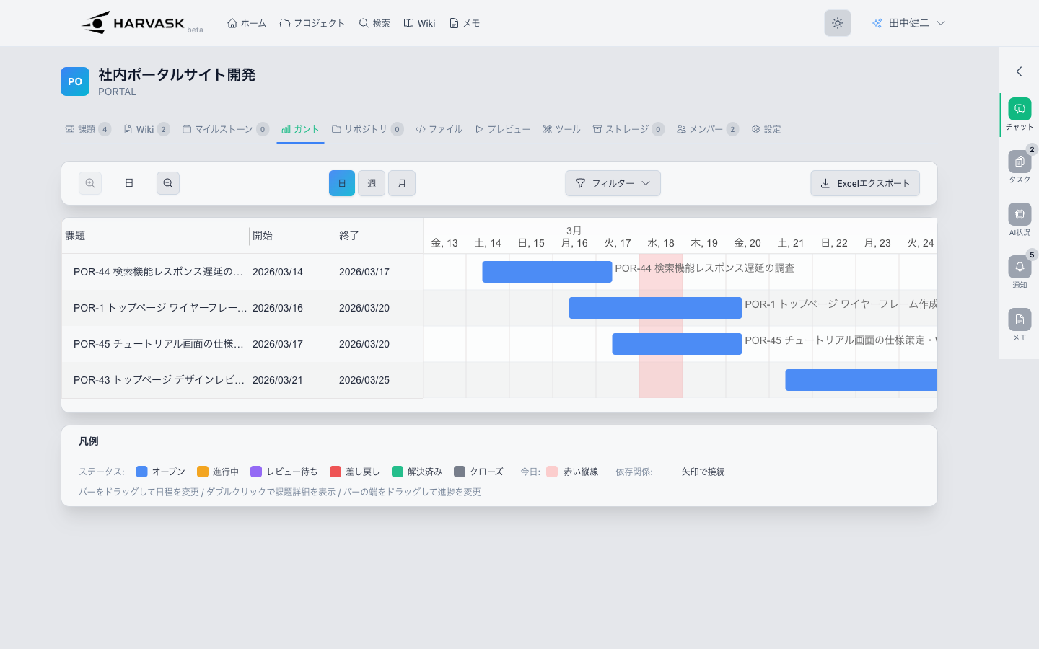The image size is (1039, 649).
Task: Toggle the light/dark theme button
Action: click(x=837, y=23)
